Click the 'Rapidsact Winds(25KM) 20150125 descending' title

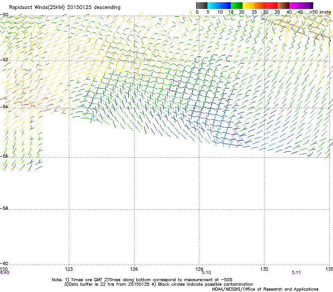click(64, 8)
